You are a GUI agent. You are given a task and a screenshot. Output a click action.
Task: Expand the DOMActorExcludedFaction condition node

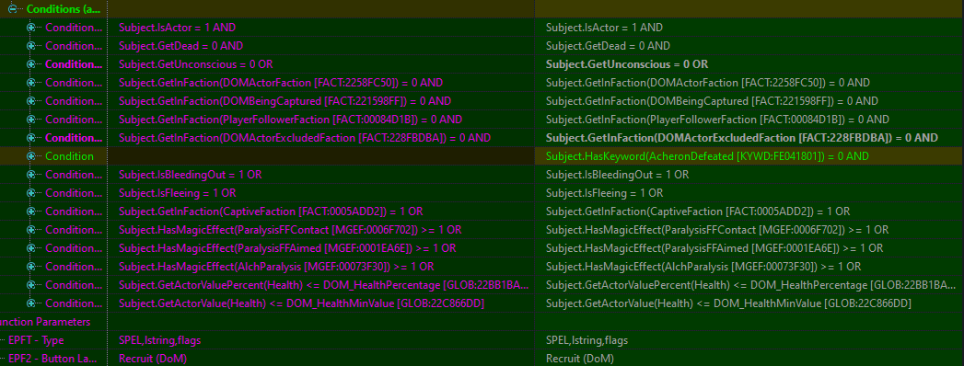point(30,138)
